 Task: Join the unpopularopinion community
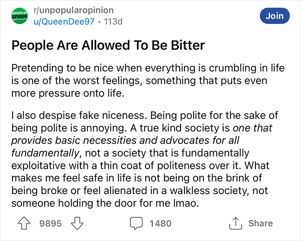point(274,16)
